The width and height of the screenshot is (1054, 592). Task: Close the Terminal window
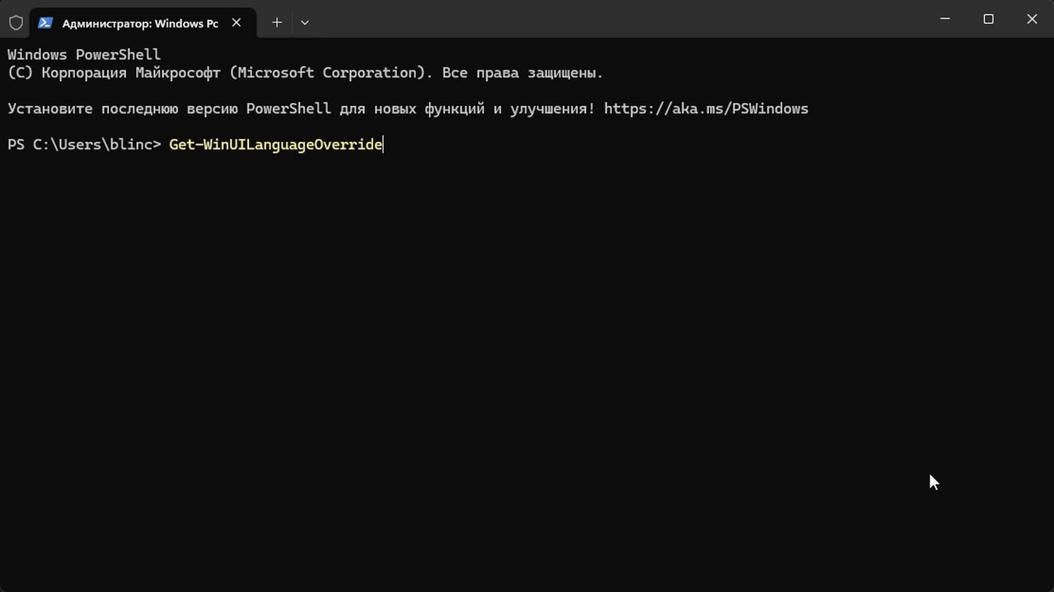pyautogui.click(x=1032, y=19)
